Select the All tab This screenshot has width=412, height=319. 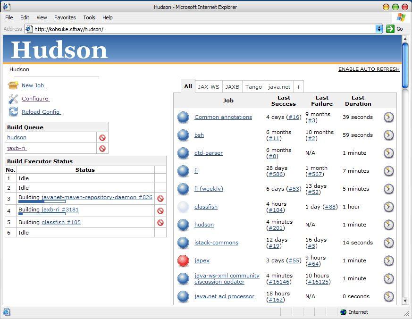(x=188, y=86)
